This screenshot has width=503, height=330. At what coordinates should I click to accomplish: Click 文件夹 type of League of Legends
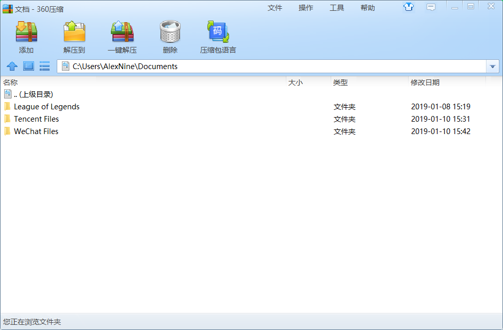345,107
